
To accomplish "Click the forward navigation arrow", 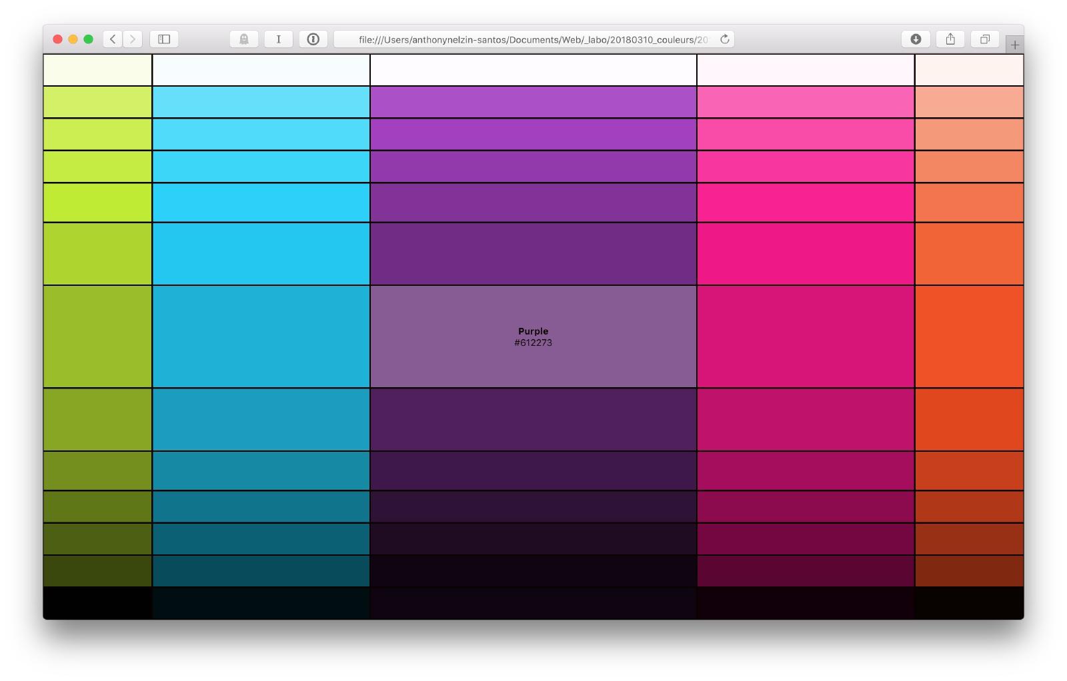I will tap(133, 39).
